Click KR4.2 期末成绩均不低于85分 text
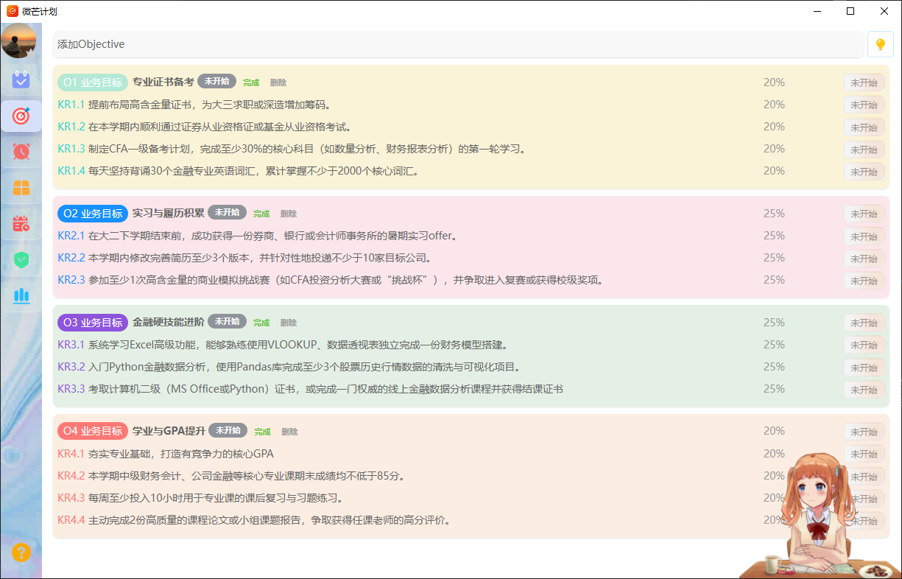This screenshot has height=579, width=902. coord(231,476)
